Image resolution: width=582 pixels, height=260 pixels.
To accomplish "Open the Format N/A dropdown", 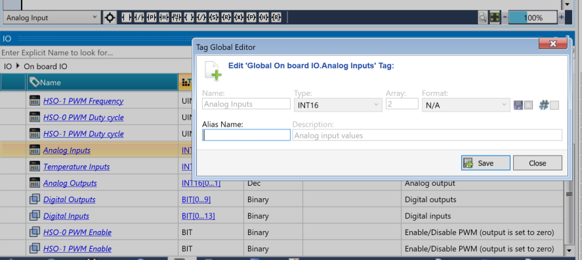I will coord(467,105).
